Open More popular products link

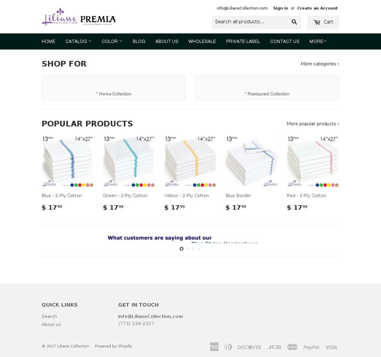pos(313,124)
